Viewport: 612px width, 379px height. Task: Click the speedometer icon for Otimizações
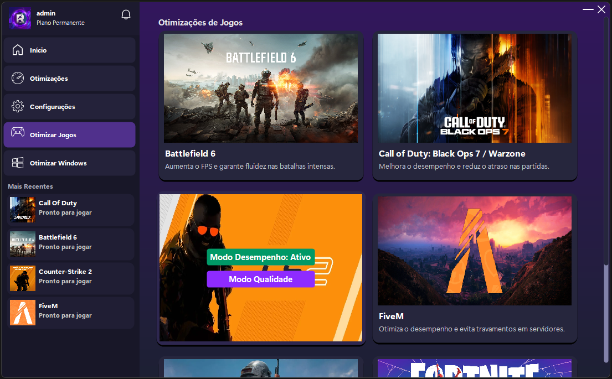click(18, 79)
